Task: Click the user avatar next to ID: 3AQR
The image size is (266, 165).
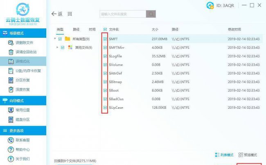Action: coord(210,5)
